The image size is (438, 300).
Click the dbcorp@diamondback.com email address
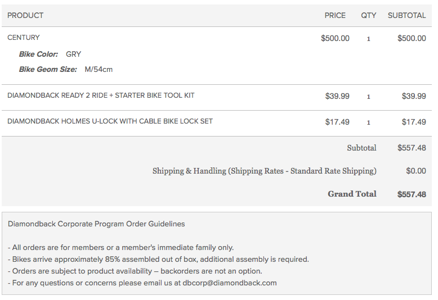point(230,283)
